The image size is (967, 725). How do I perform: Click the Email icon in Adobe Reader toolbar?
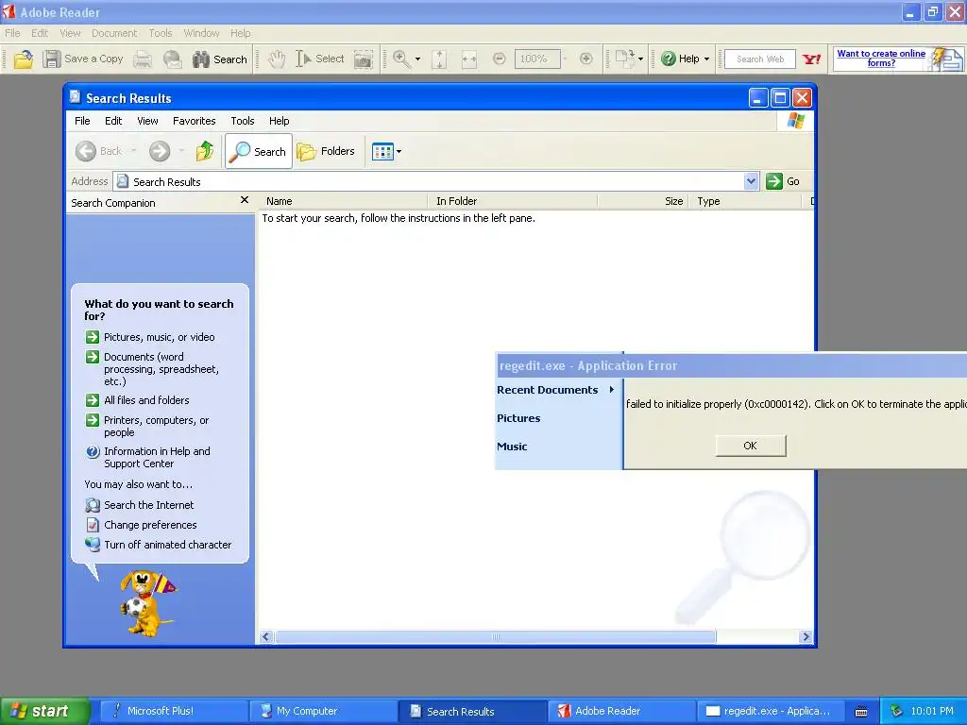(x=172, y=59)
